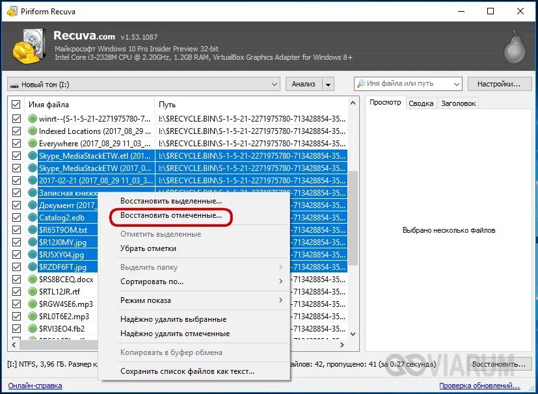Image resolution: width=538 pixels, height=394 pixels.
Task: Click the search magnifier icon in filter box
Action: [361, 83]
